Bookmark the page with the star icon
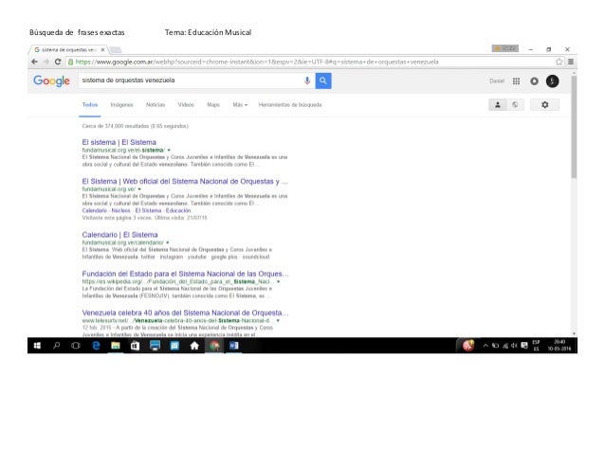Image resolution: width=605 pixels, height=467 pixels. pos(559,62)
